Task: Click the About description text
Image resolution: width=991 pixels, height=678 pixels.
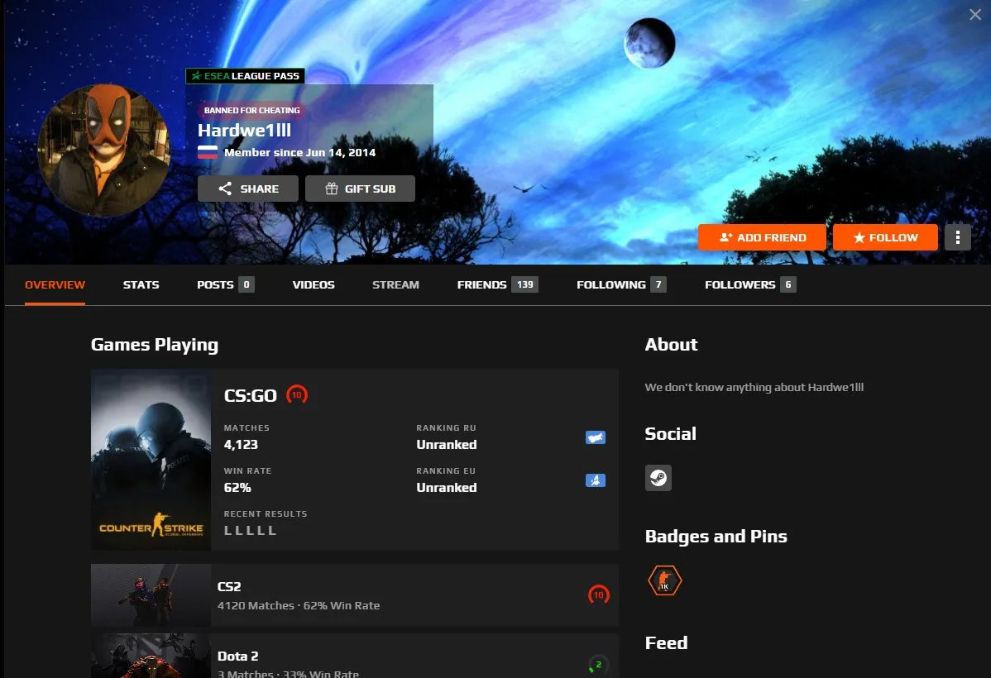Action: 754,387
